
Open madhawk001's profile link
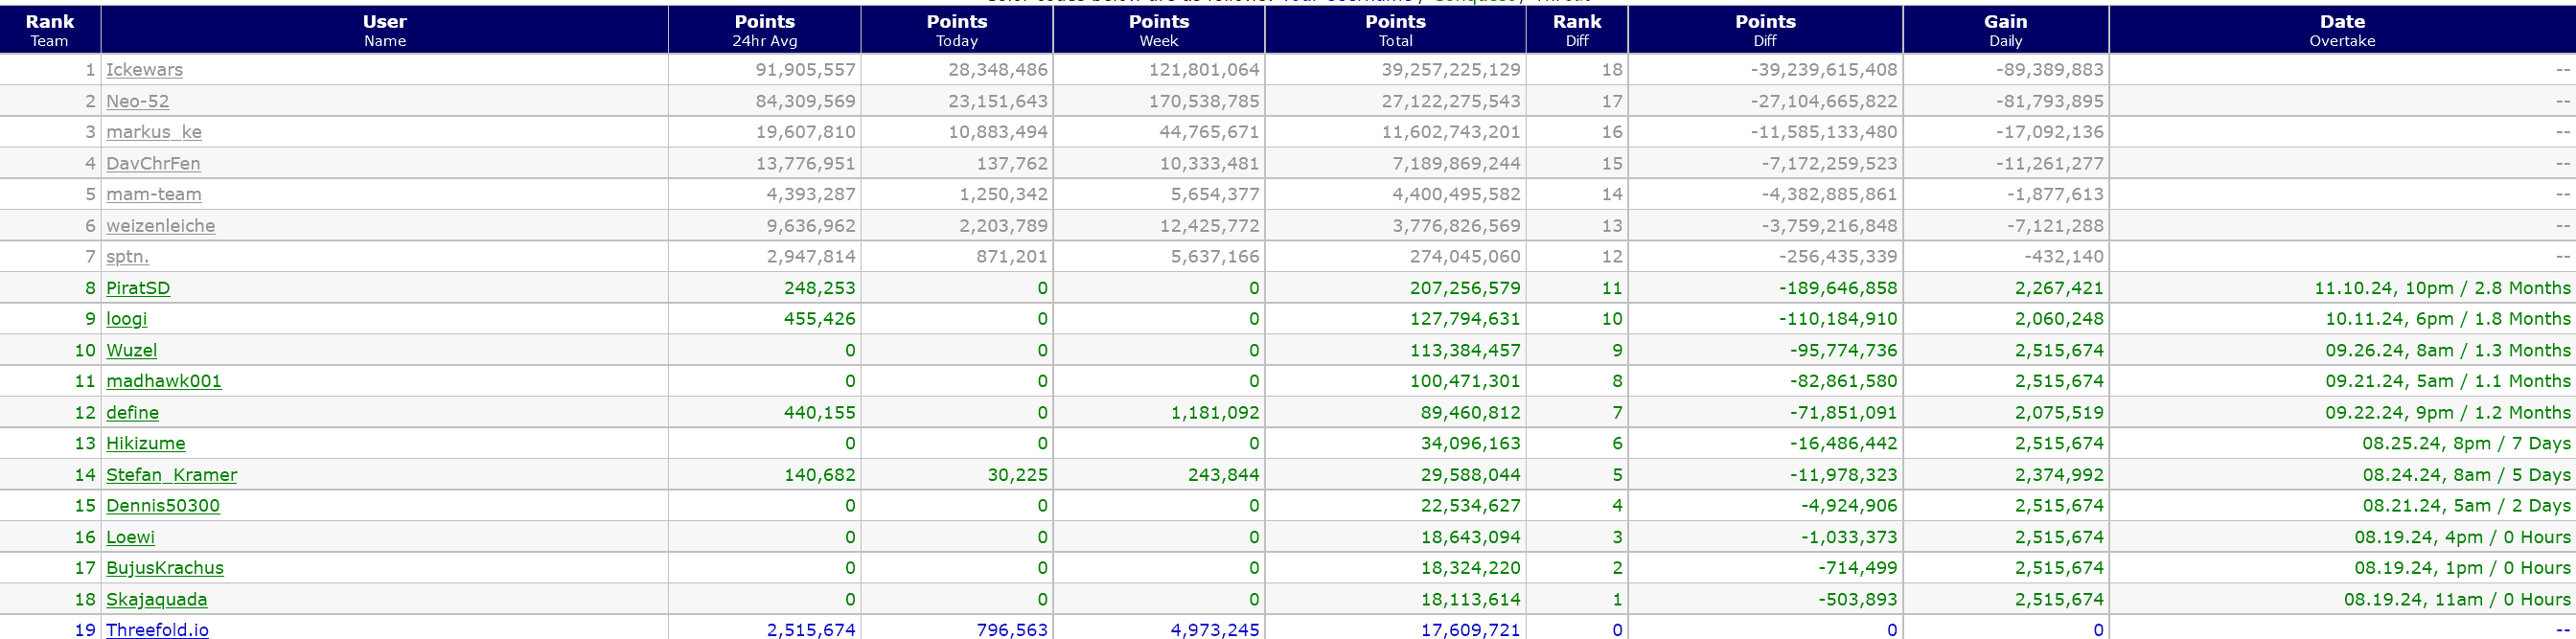tap(164, 381)
